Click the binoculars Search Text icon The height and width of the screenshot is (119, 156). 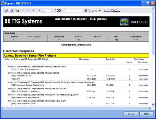(86, 10)
